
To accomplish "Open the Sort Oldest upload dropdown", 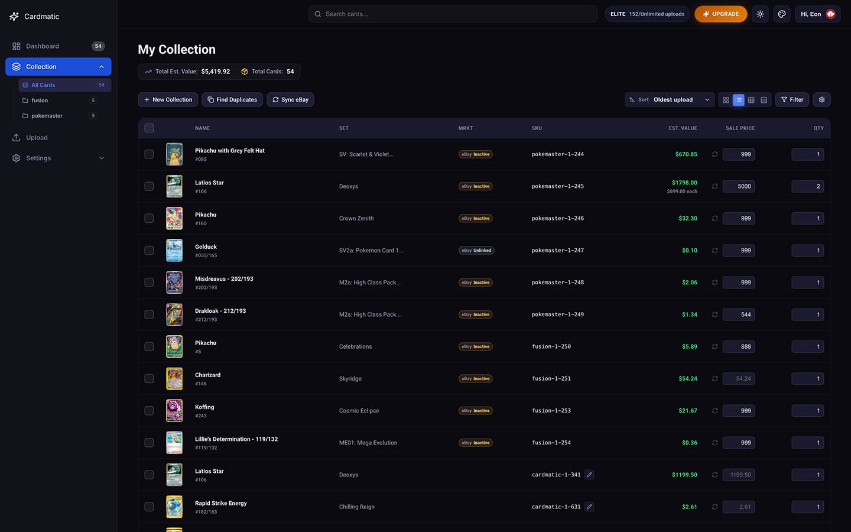I will [x=670, y=100].
